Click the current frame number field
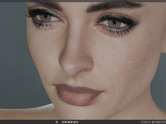This screenshot has width=166, height=124. (x=146, y=122)
